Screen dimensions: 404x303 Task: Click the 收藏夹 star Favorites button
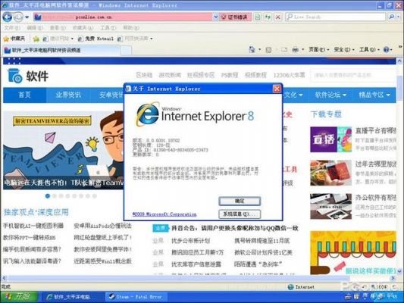pyautogui.click(x=14, y=39)
